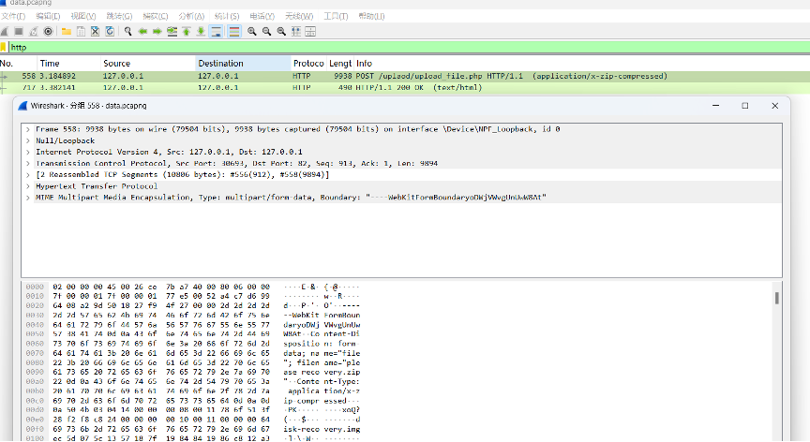The height and width of the screenshot is (442, 810).
Task: Close the packet 558 detail window
Action: (775, 106)
